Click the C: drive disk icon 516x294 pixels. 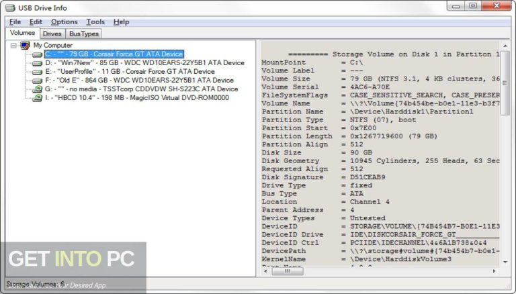(x=37, y=54)
